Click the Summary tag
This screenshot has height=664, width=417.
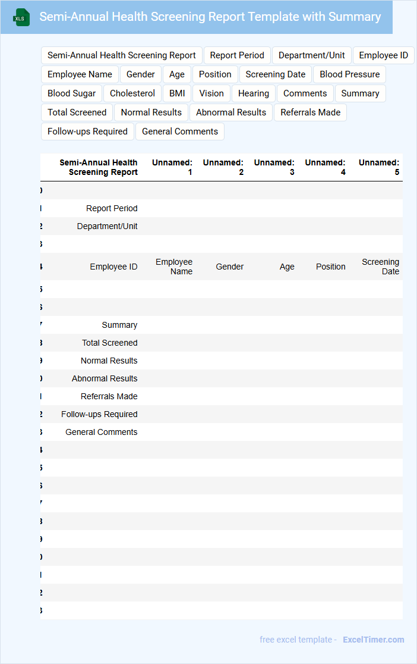coord(360,93)
